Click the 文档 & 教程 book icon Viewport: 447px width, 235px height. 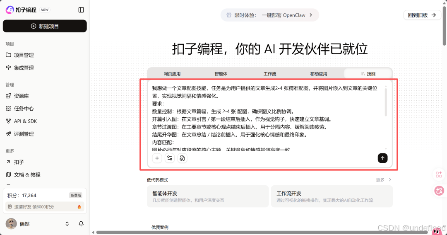pyautogui.click(x=8, y=174)
